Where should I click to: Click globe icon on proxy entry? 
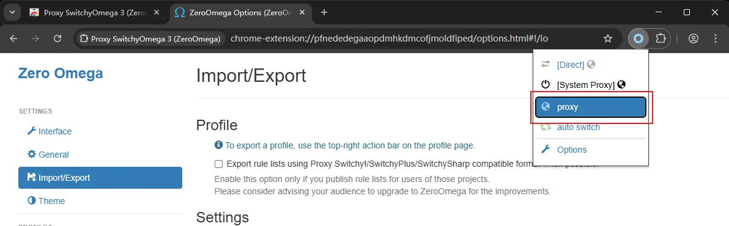[546, 107]
